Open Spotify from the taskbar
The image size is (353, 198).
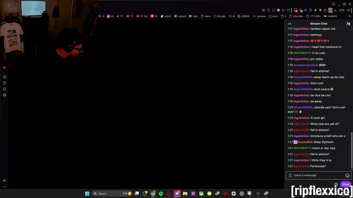click(x=161, y=194)
